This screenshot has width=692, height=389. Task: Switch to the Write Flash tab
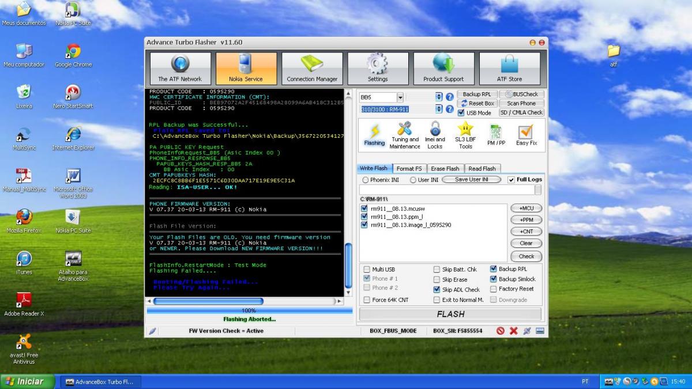click(374, 168)
